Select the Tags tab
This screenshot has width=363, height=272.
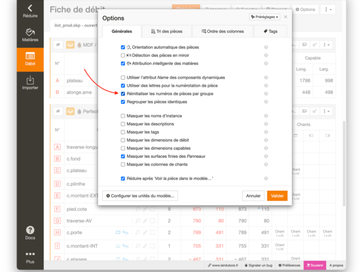click(270, 31)
